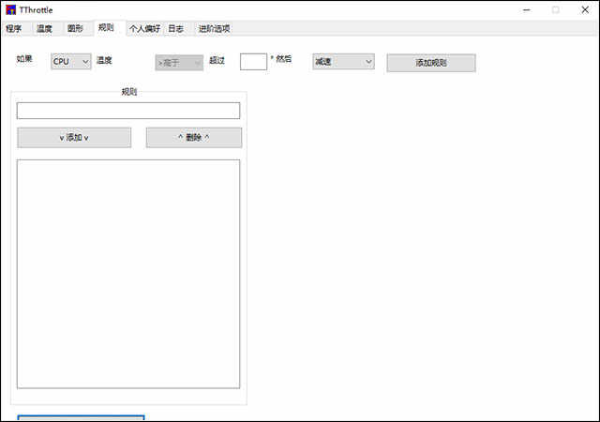Minimize the TThrottle window
This screenshot has width=600, height=422.
[527, 10]
